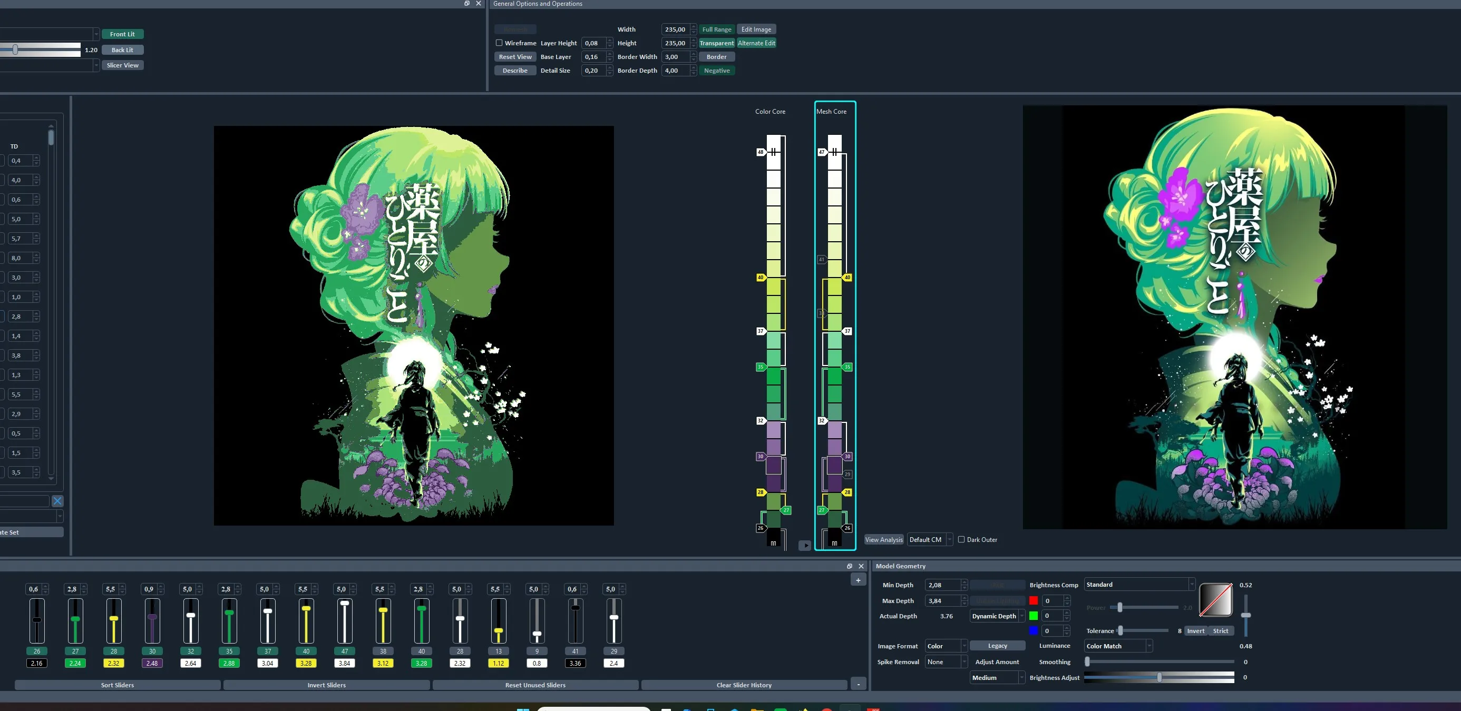Viewport: 1461px width, 711px height.
Task: Click the Legacy button
Action: pos(997,646)
